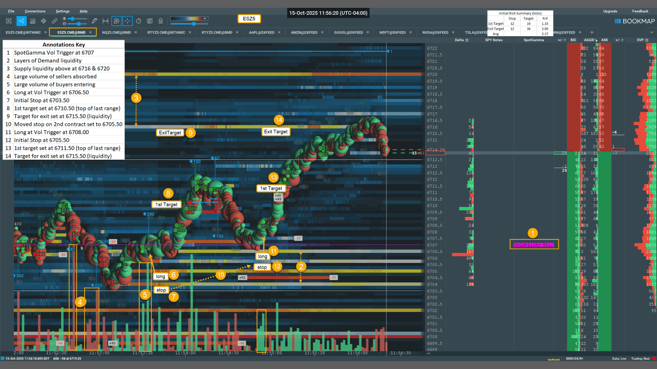Click the SPY Notes column header
657x369 pixels.
click(494, 40)
